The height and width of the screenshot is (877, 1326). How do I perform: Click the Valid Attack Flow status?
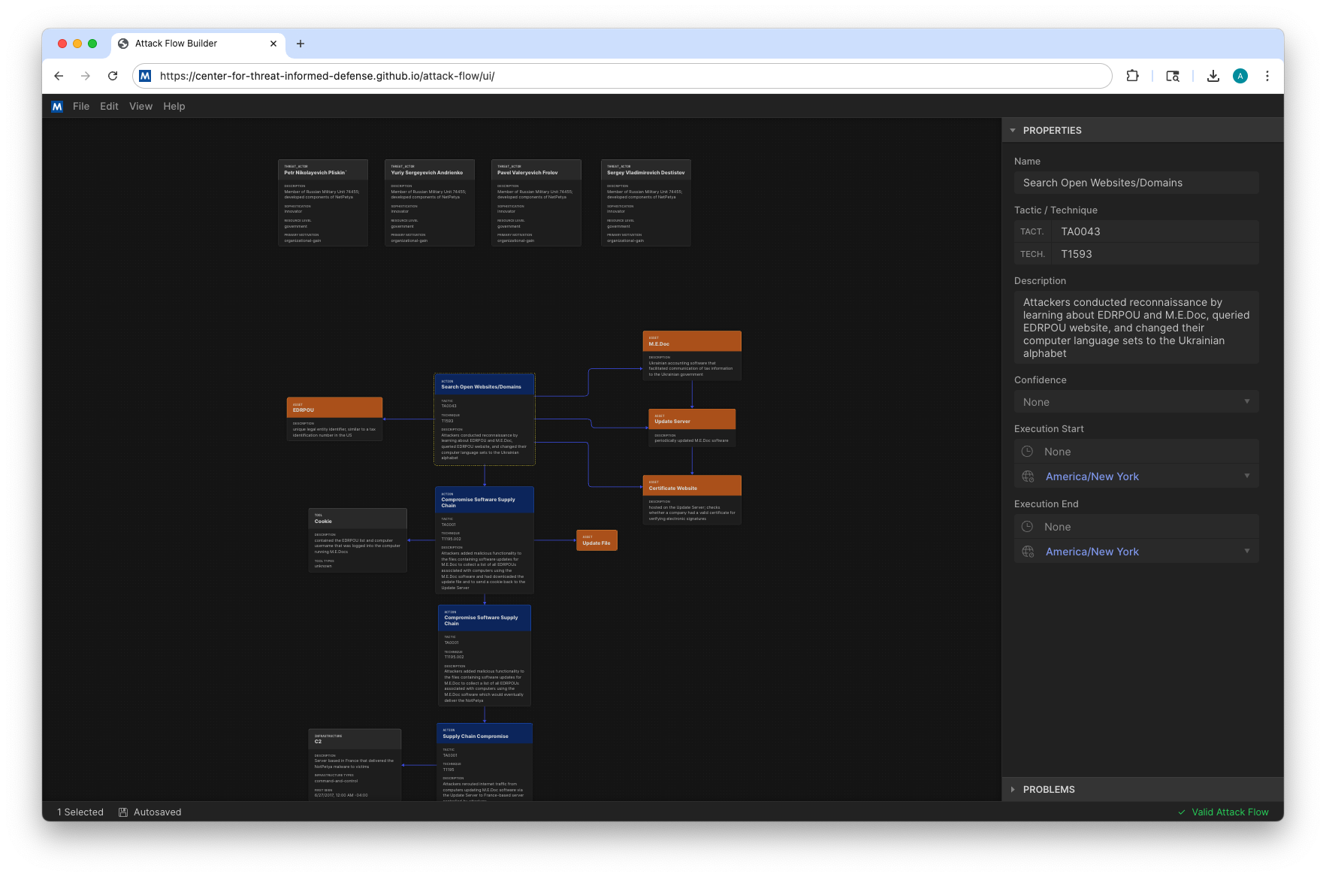coord(1222,812)
